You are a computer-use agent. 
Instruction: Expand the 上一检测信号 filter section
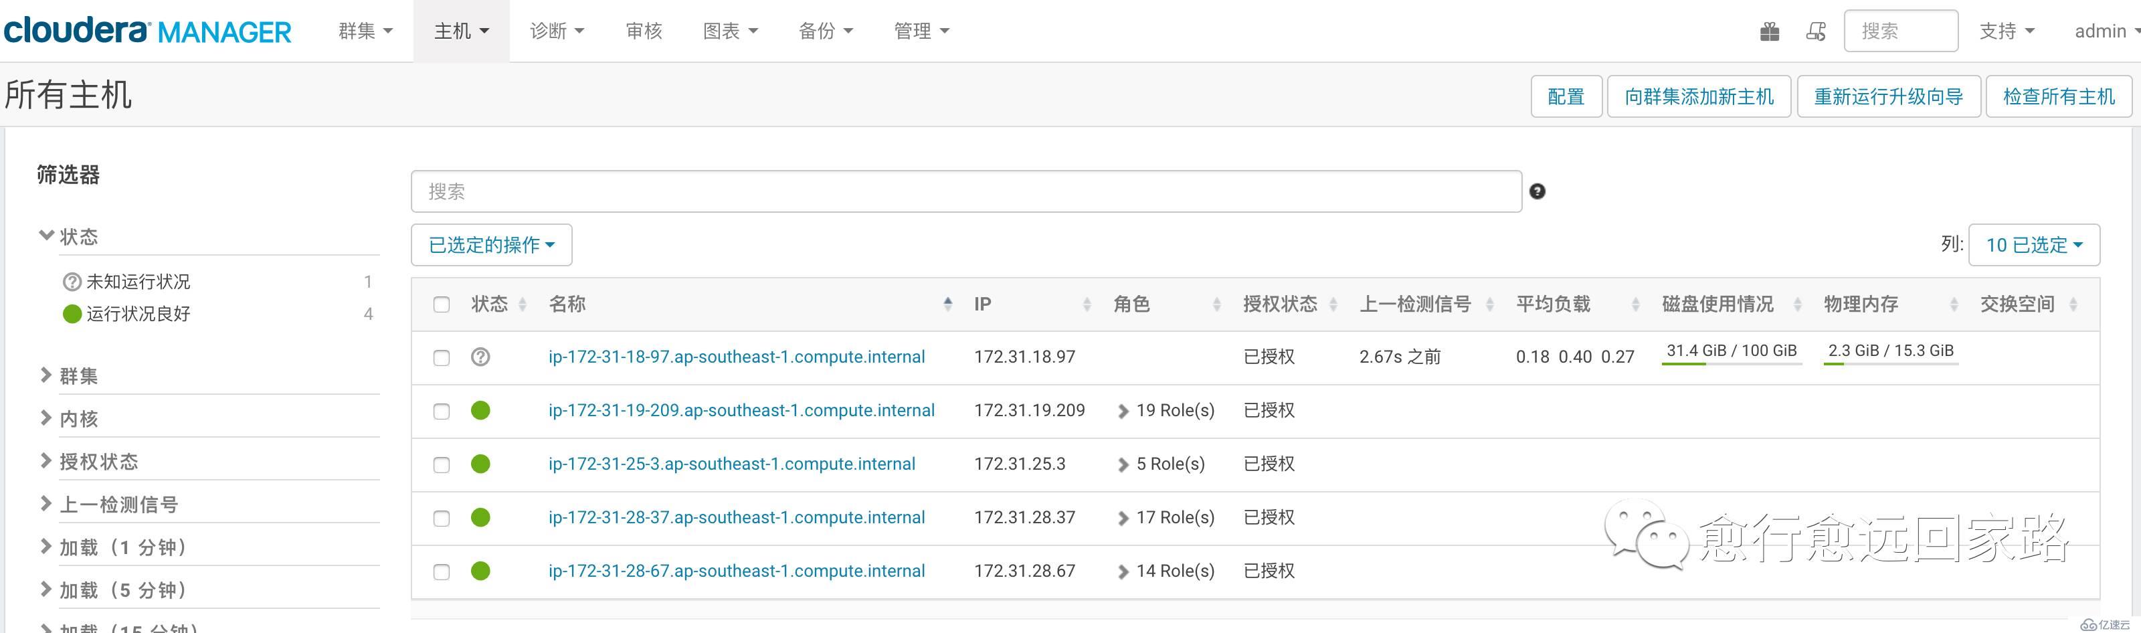click(109, 505)
